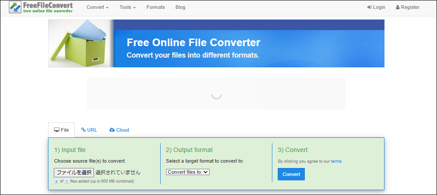Go to the Formats page

click(x=155, y=7)
